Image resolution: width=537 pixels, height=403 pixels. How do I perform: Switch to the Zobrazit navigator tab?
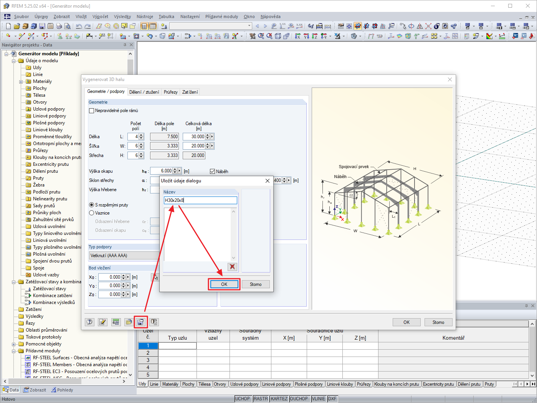pyautogui.click(x=35, y=390)
